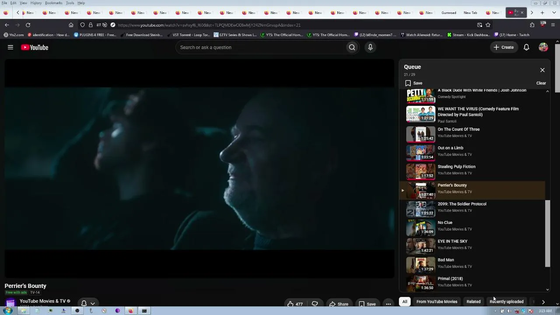Close the Queue panel
This screenshot has width=560, height=315.
tap(542, 70)
